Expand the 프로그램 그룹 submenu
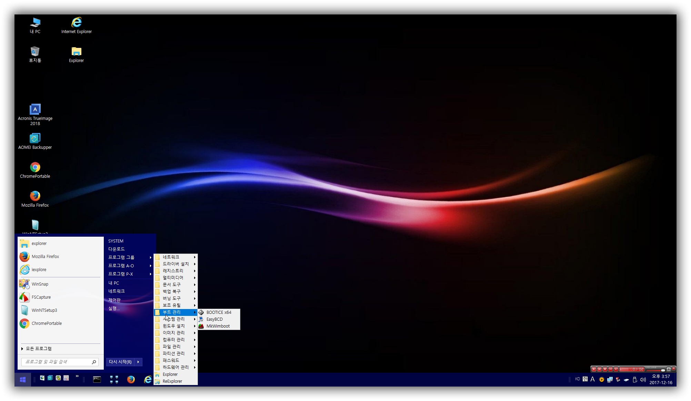691x401 pixels. pos(130,257)
